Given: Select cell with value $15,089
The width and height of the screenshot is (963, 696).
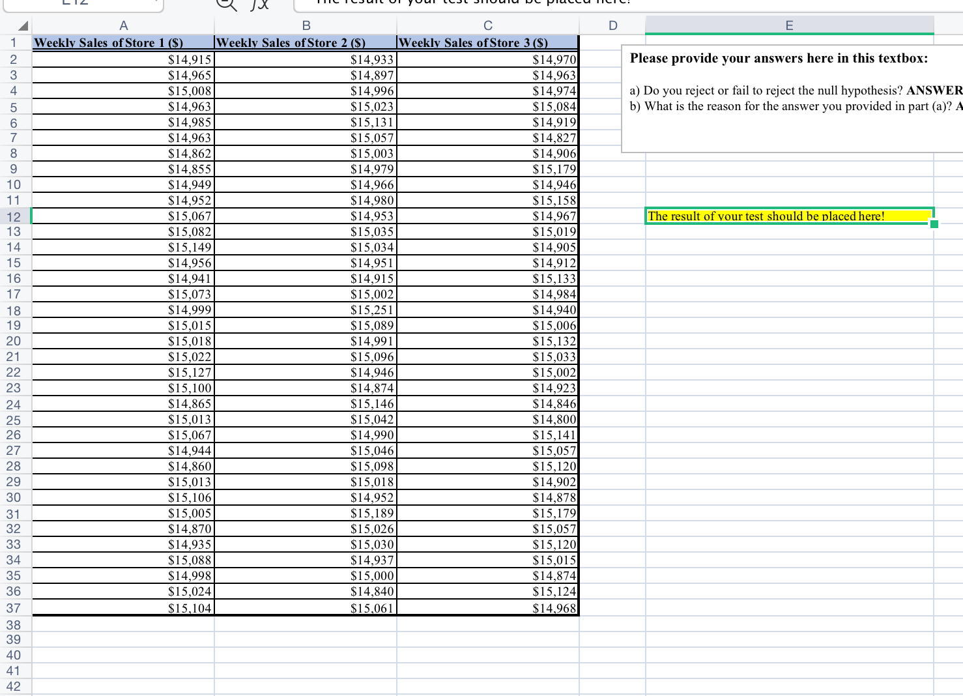Looking at the screenshot, I should coord(306,325).
